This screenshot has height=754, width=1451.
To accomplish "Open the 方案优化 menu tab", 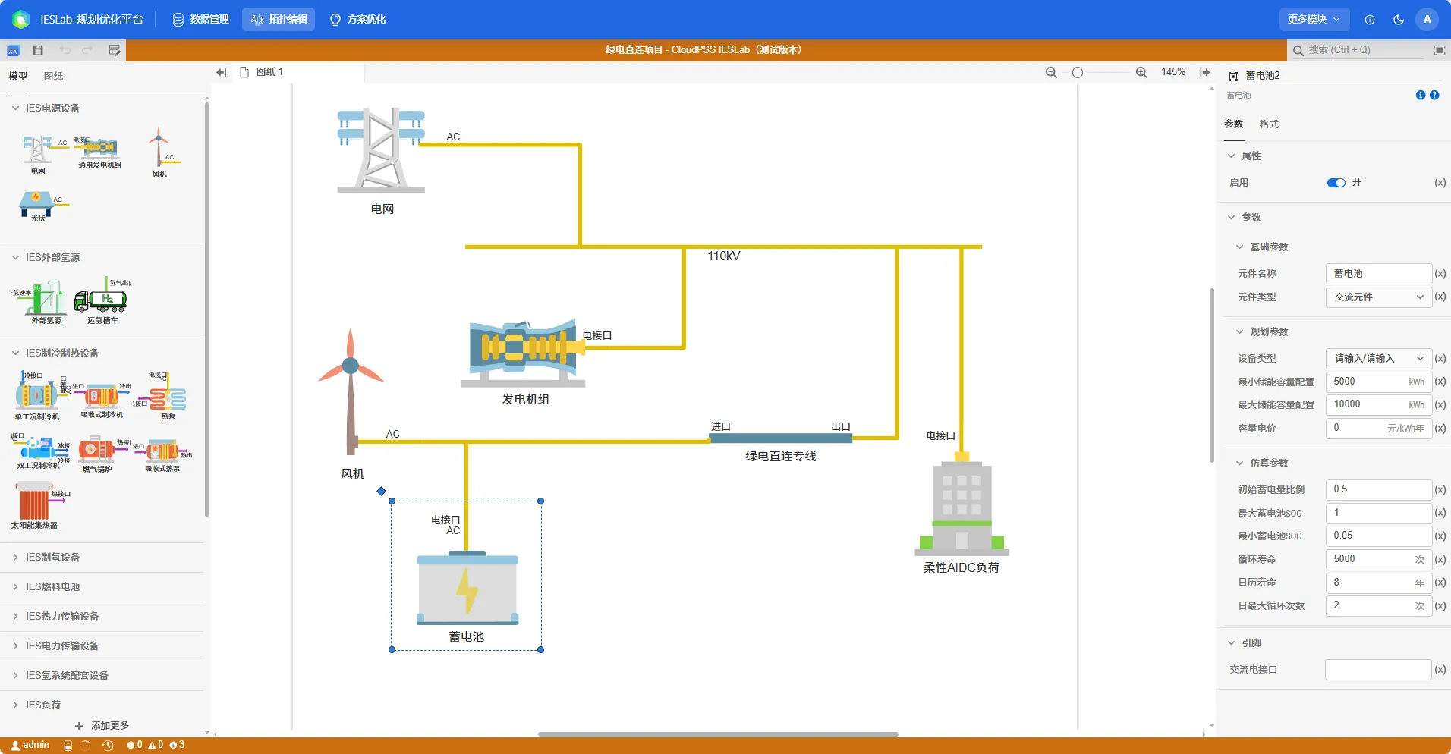I will coord(358,19).
